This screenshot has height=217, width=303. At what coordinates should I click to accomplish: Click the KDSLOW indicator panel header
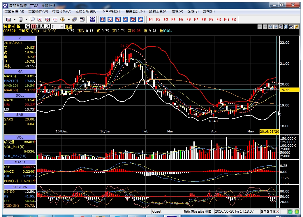pyautogui.click(x=20, y=187)
